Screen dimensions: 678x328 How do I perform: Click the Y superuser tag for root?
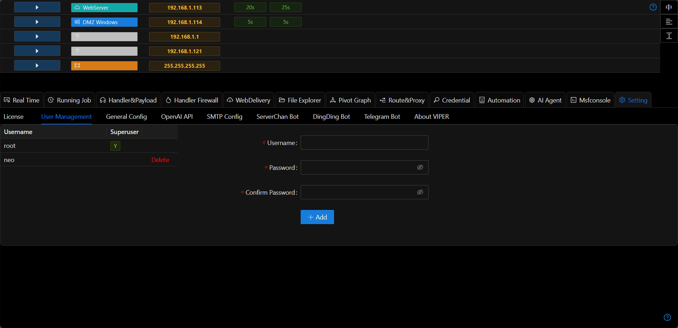coord(115,146)
